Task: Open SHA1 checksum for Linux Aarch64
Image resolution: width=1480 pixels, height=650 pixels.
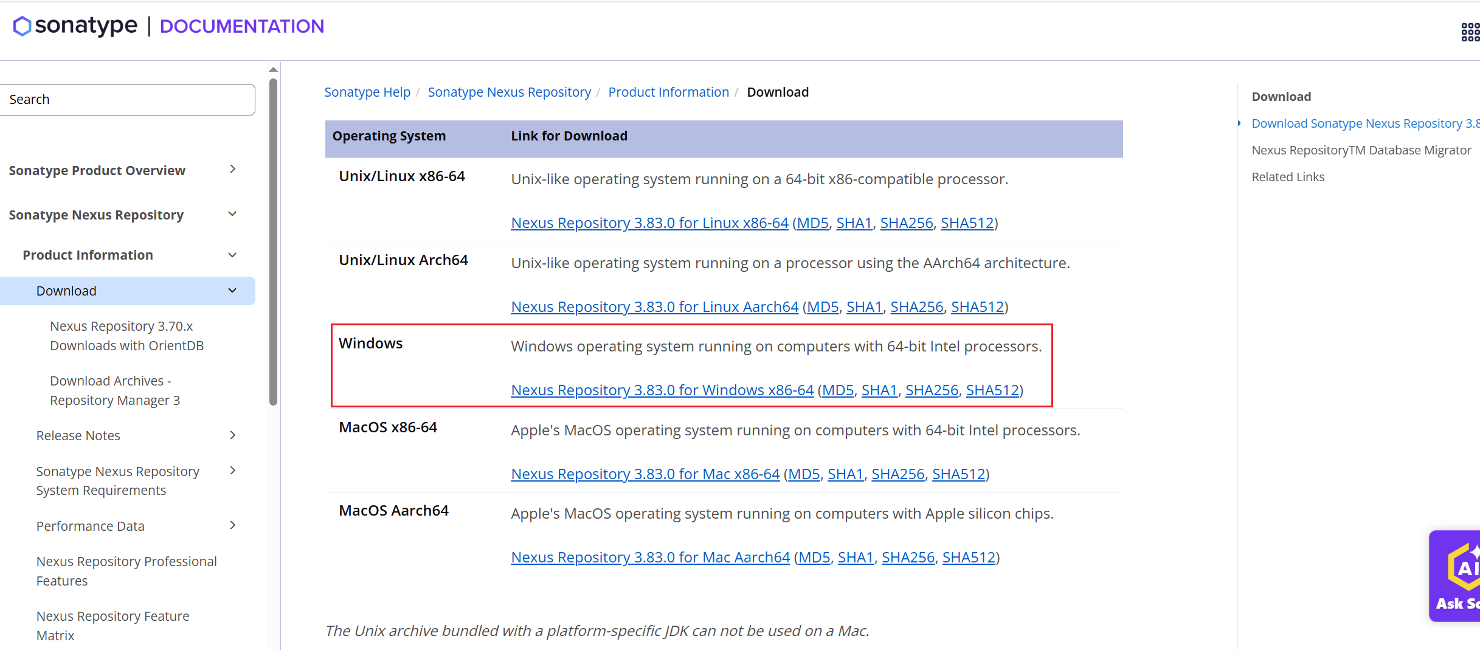Action: click(865, 307)
